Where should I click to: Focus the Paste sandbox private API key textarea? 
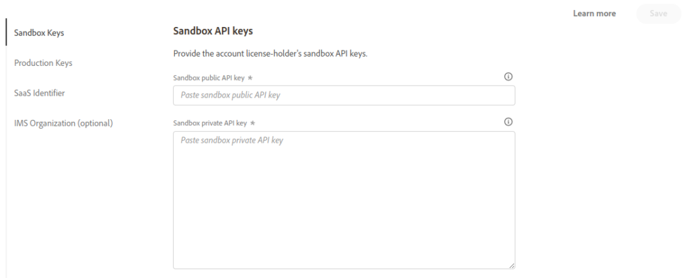point(344,200)
